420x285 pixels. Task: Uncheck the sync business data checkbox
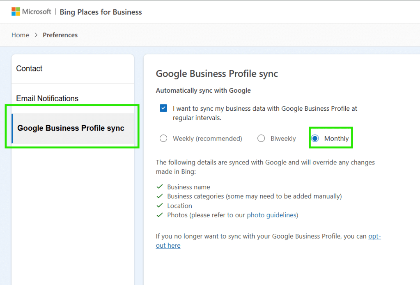click(163, 108)
